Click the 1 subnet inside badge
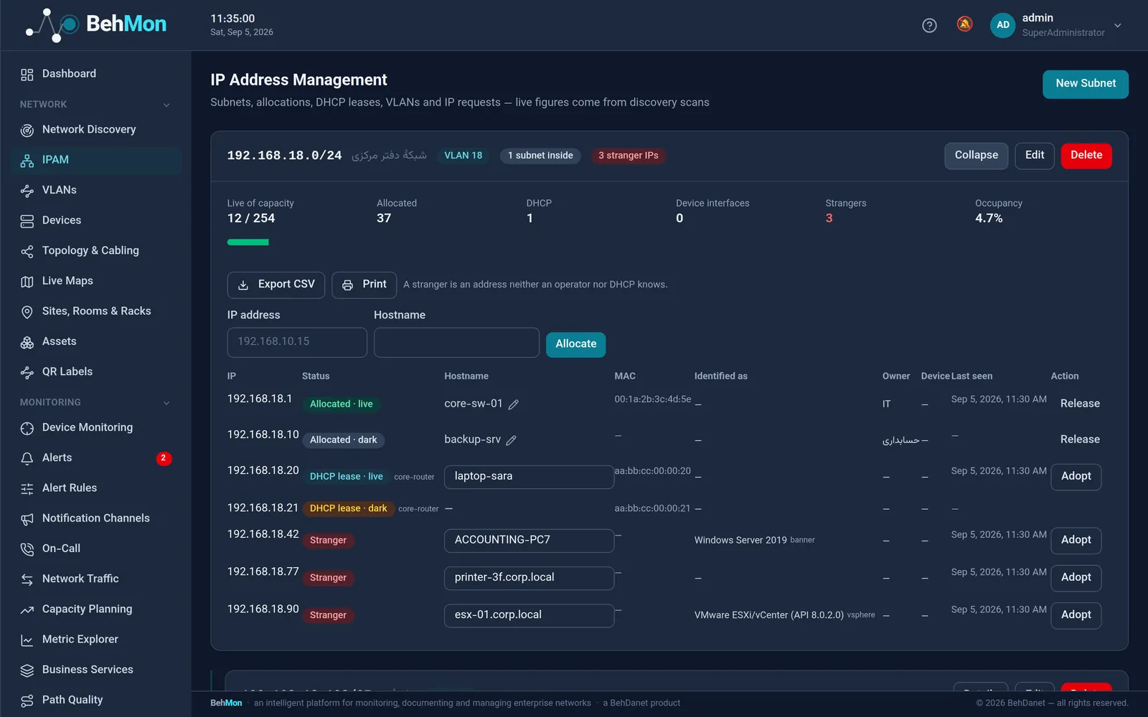This screenshot has width=1148, height=717. click(x=540, y=156)
